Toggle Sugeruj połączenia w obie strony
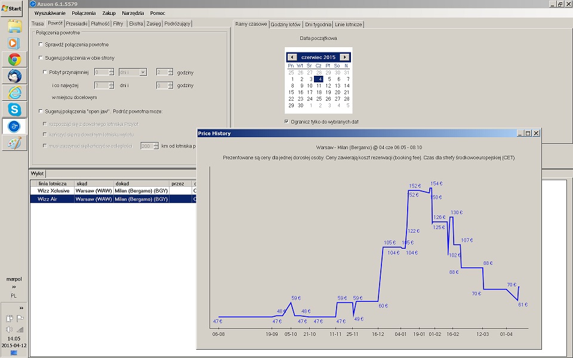The image size is (573, 358). (x=41, y=58)
